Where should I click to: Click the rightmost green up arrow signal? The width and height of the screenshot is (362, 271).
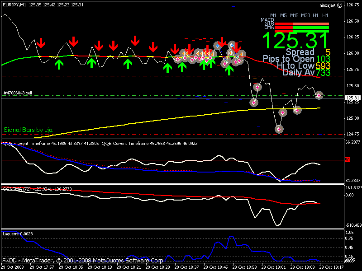(229, 70)
